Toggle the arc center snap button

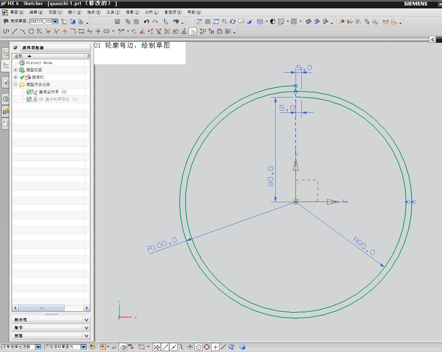click(x=199, y=347)
